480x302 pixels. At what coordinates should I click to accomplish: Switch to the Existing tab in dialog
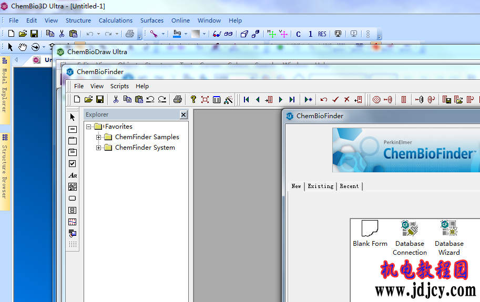coord(321,186)
